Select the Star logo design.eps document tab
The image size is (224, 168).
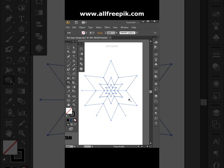87,38
